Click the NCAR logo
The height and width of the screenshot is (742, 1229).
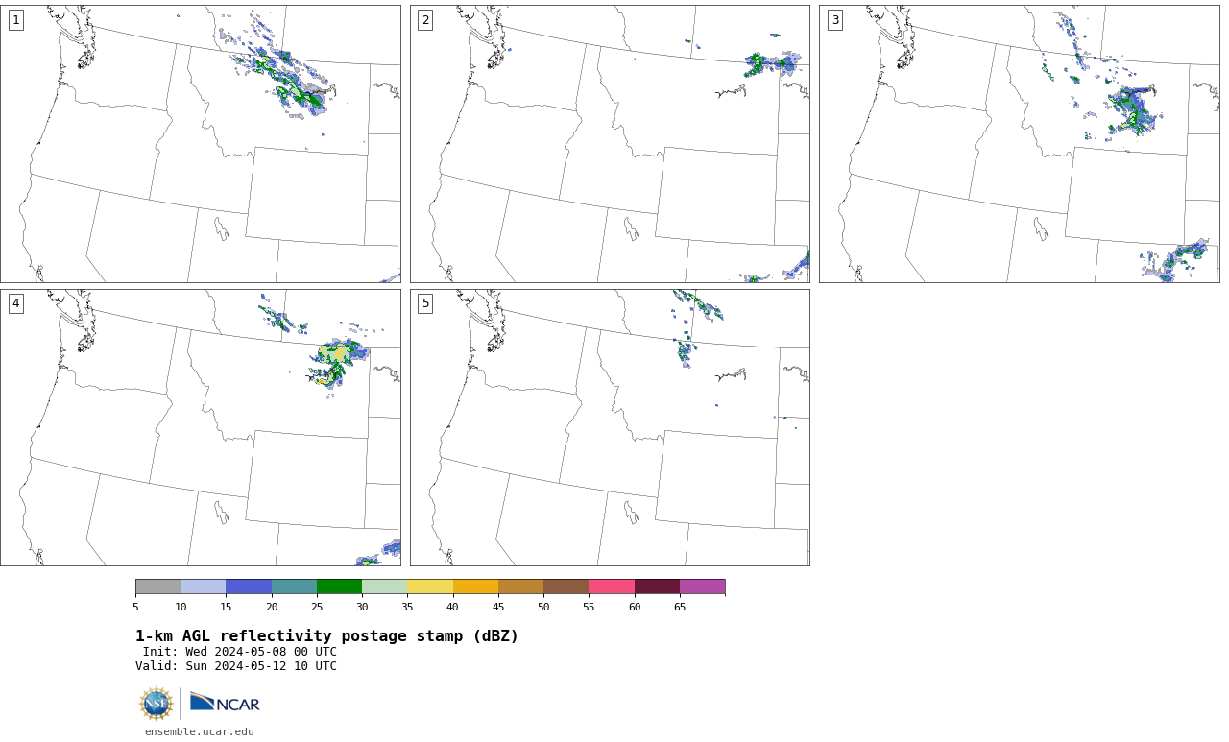(x=225, y=703)
